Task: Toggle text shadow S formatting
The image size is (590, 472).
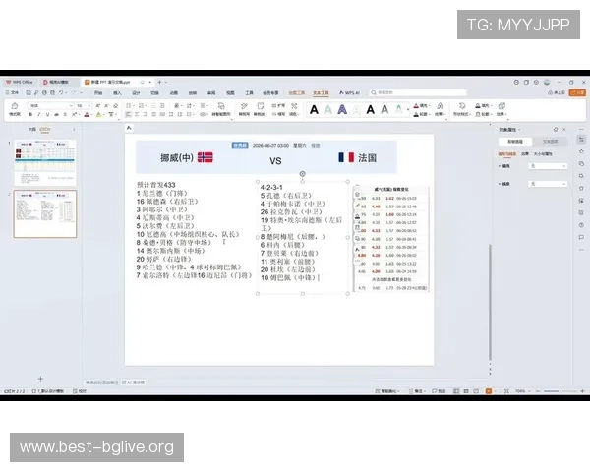Action: pos(65,114)
